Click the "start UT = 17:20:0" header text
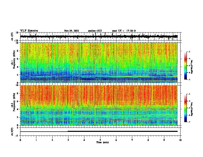Screen dimensions: 203x157 pos(124,31)
